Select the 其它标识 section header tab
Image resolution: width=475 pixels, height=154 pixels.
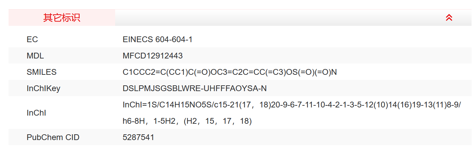pos(62,18)
